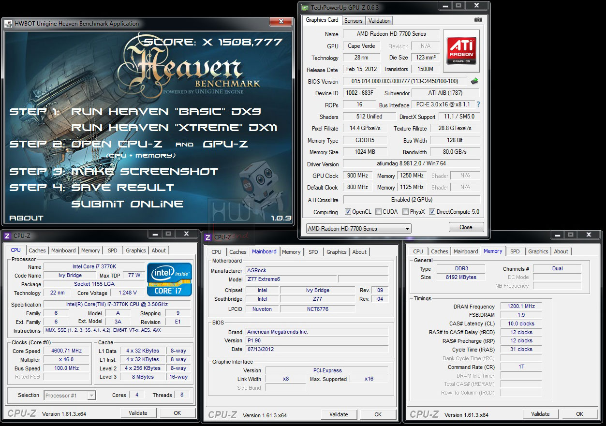The width and height of the screenshot is (606, 426).
Task: Click the ATI Radeon Graphics logo
Action: 462,52
